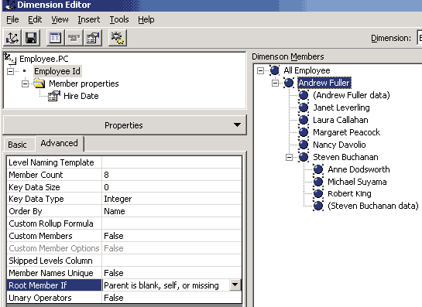Collapse the Andrew Fuller member node
Viewport: 422px width, 307px height.
275,83
